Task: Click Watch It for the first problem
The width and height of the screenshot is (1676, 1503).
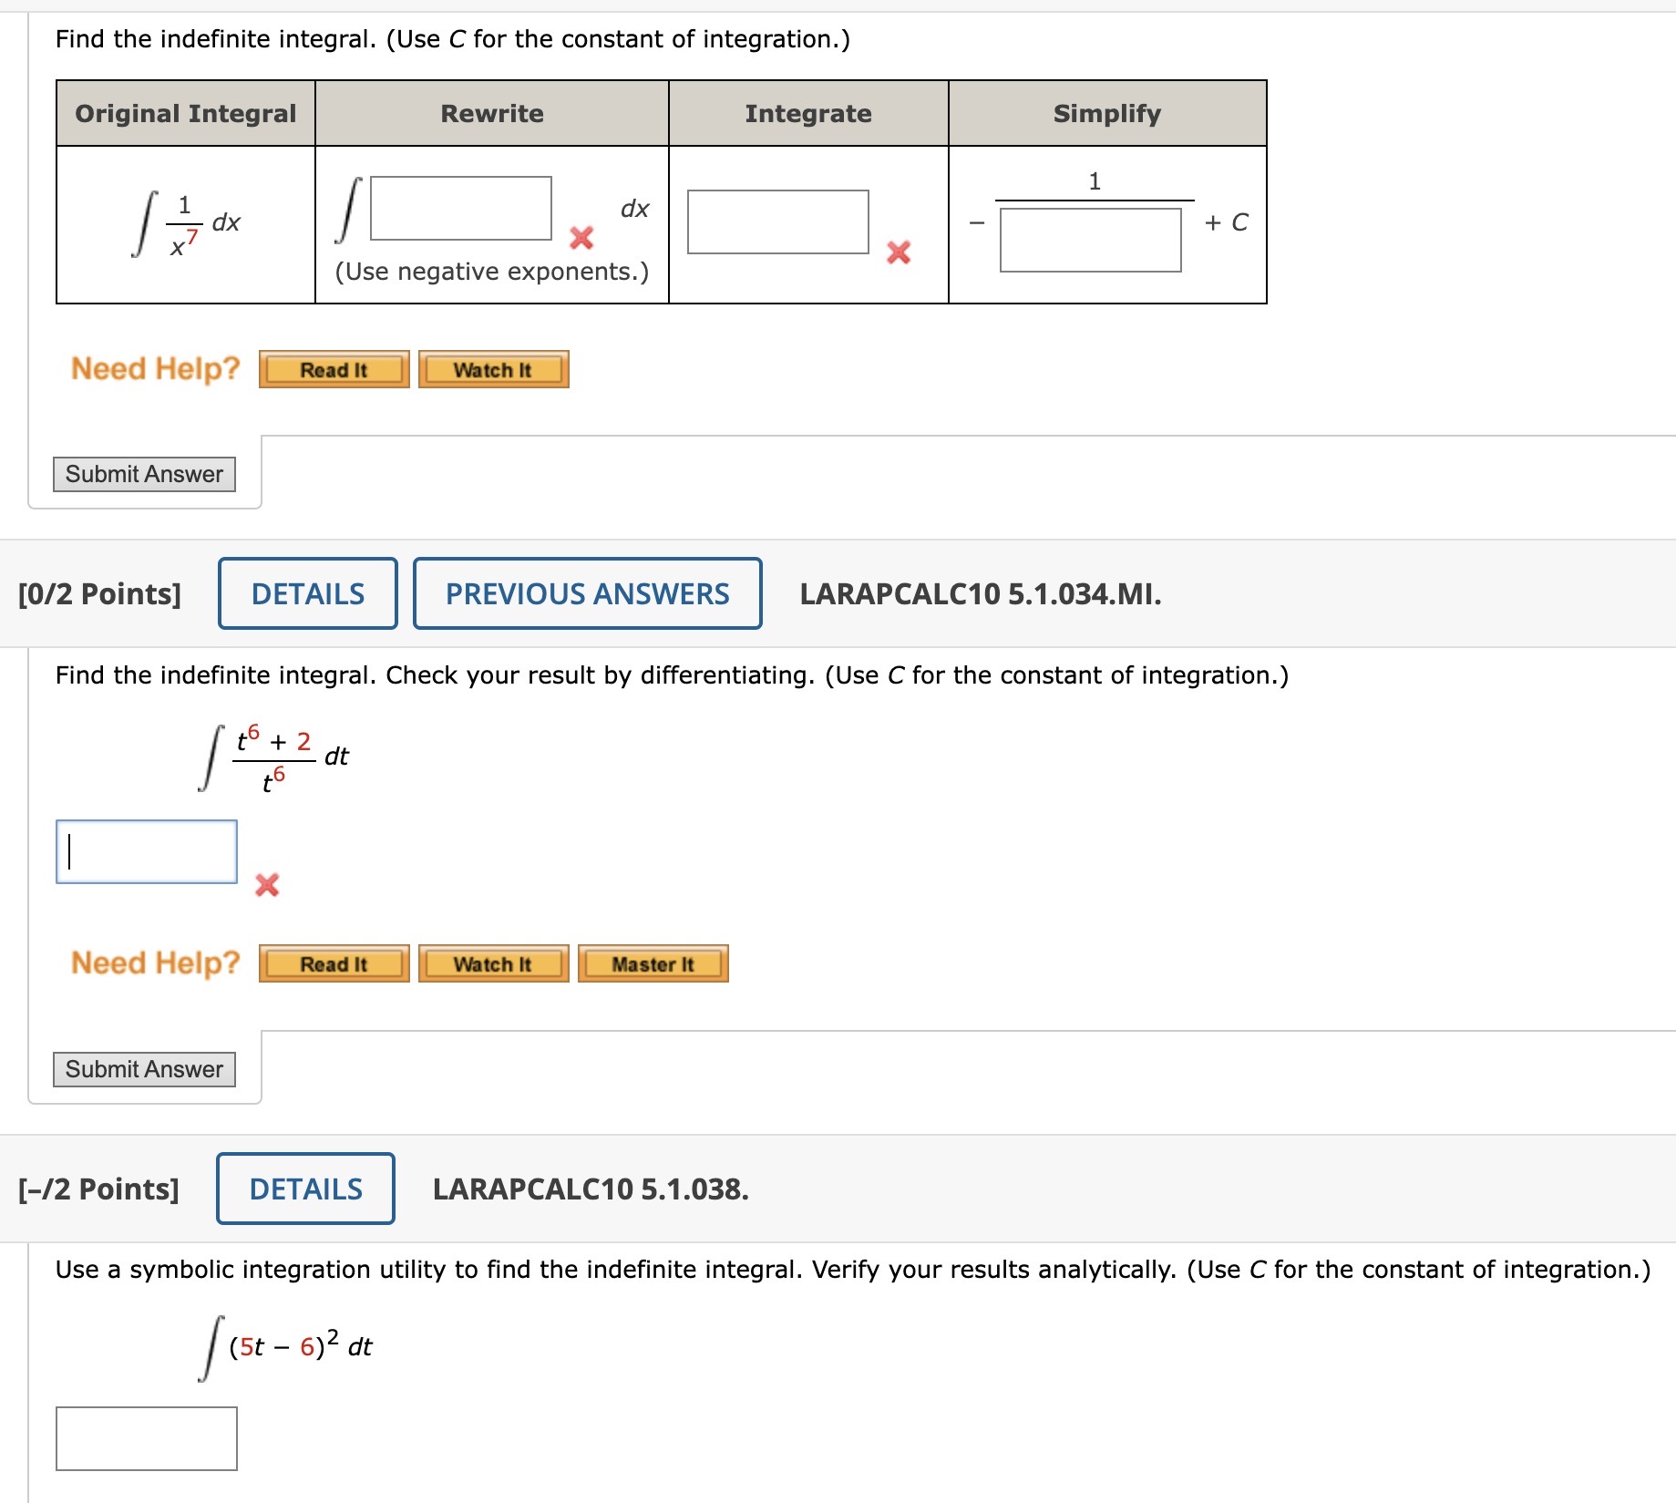Action: tap(492, 368)
